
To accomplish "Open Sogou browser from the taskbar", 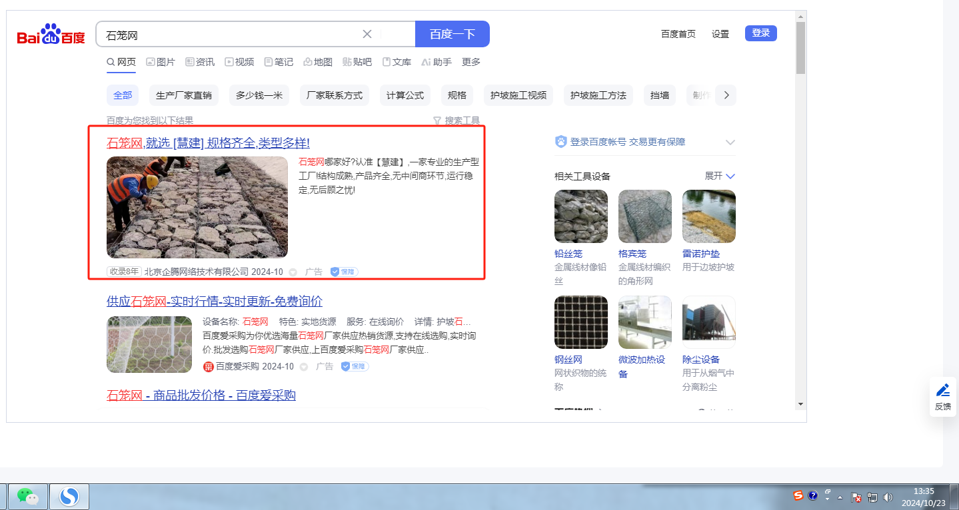I will pyautogui.click(x=69, y=497).
